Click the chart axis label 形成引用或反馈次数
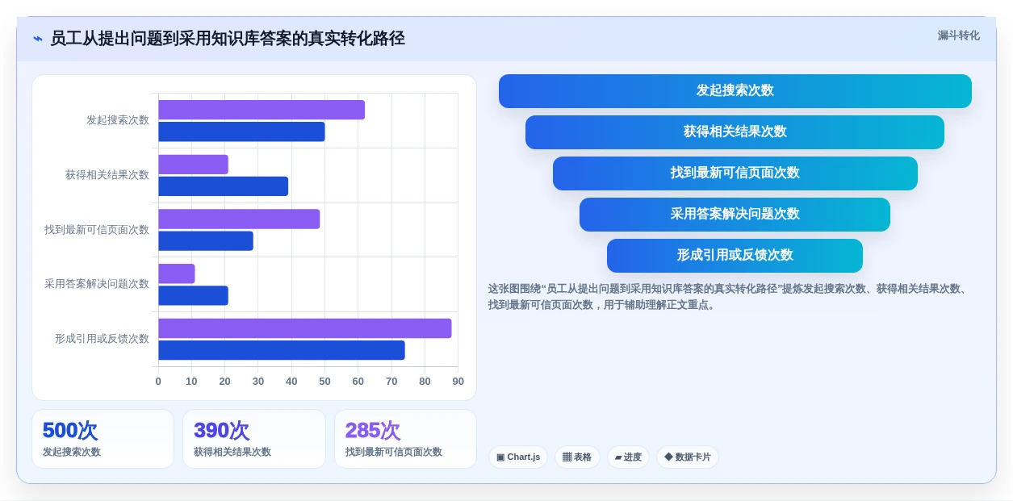1013x501 pixels. [x=102, y=339]
